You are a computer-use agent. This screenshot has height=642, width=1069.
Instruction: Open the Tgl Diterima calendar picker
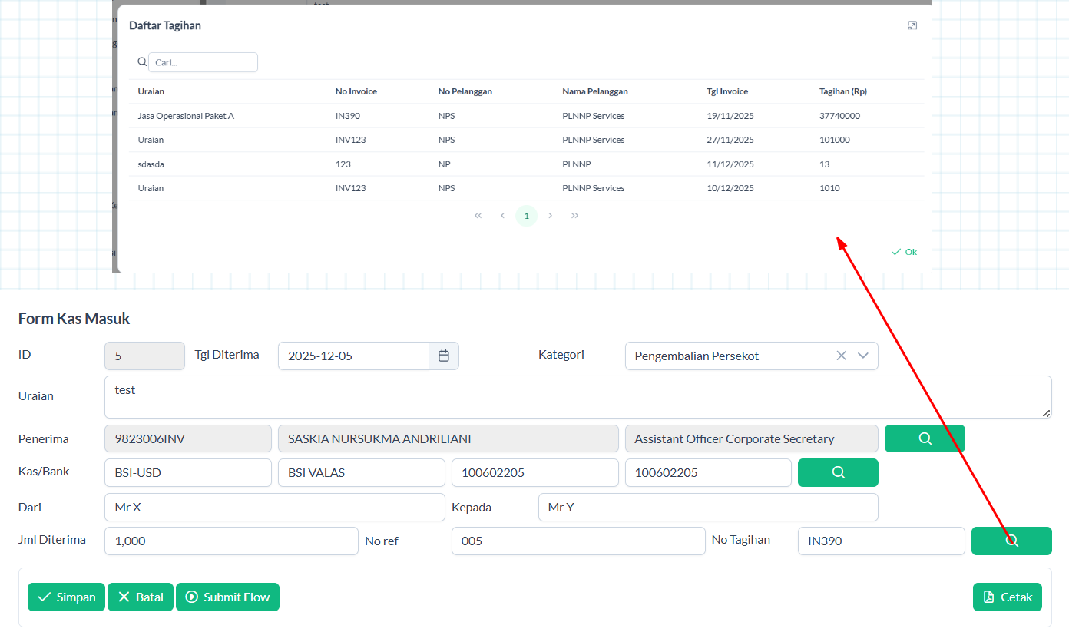click(x=443, y=356)
